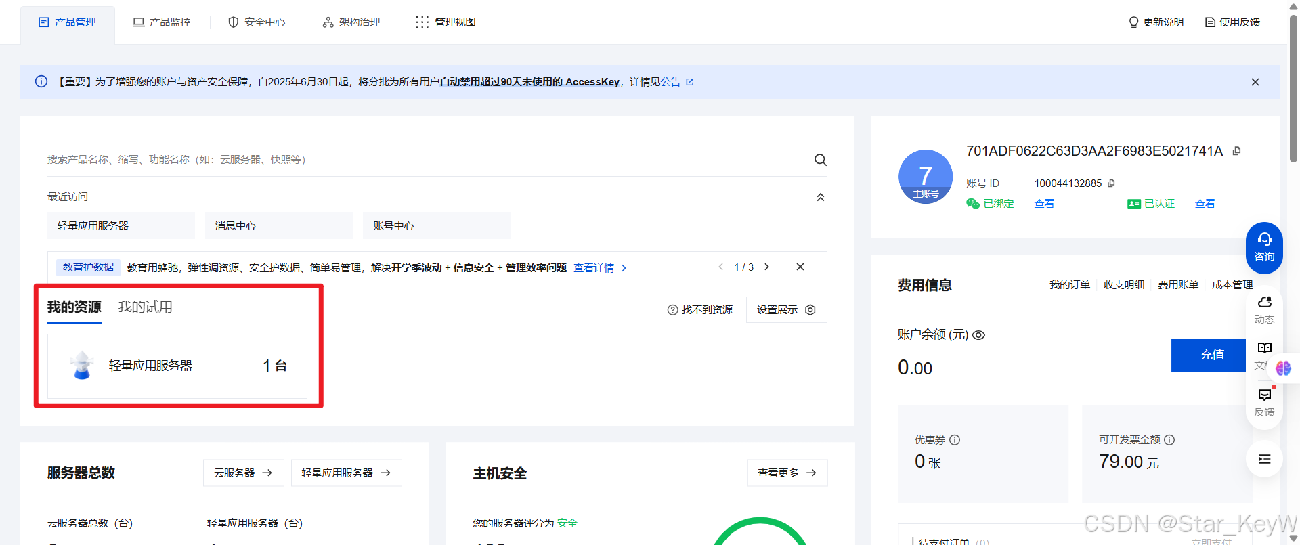Click the page vertical scrollbar
This screenshot has height=545, width=1300.
pyautogui.click(x=1293, y=88)
